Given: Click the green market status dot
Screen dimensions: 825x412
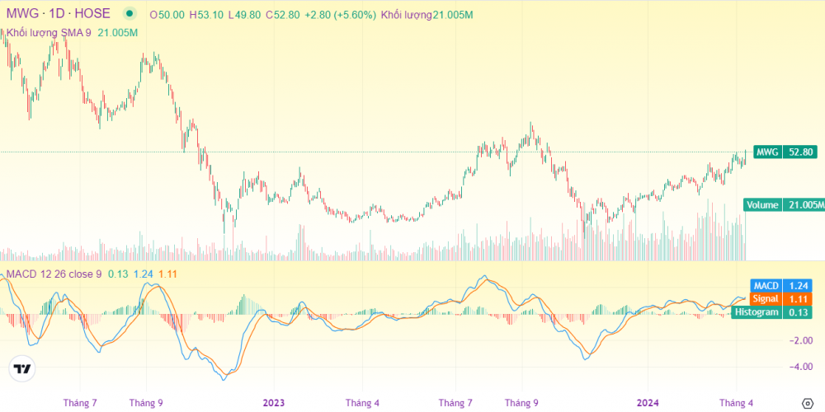Looking at the screenshot, I should pos(129,14).
